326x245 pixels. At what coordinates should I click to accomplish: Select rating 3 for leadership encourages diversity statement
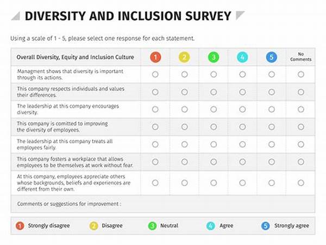[214, 109]
